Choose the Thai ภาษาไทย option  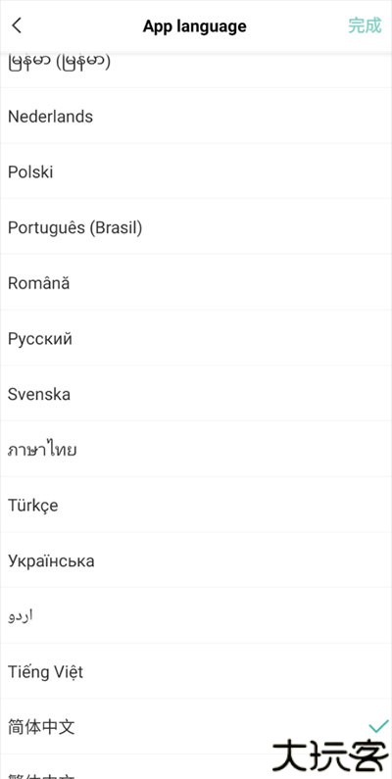point(196,450)
